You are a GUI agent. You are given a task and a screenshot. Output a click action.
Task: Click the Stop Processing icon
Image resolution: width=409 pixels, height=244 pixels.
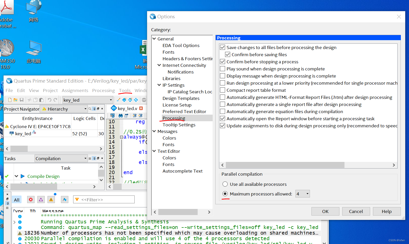[144, 100]
